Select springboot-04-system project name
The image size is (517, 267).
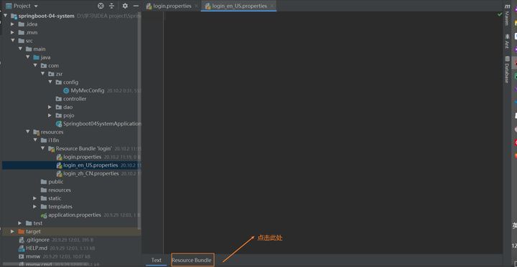coord(46,16)
